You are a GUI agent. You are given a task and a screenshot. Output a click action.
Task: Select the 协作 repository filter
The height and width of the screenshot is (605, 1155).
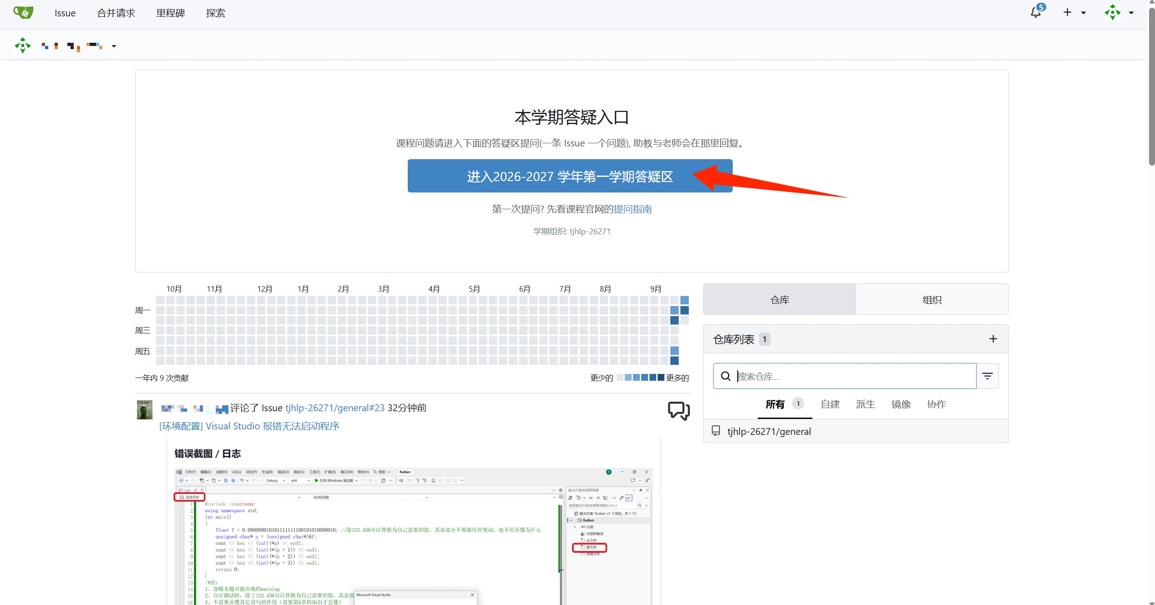click(x=937, y=404)
